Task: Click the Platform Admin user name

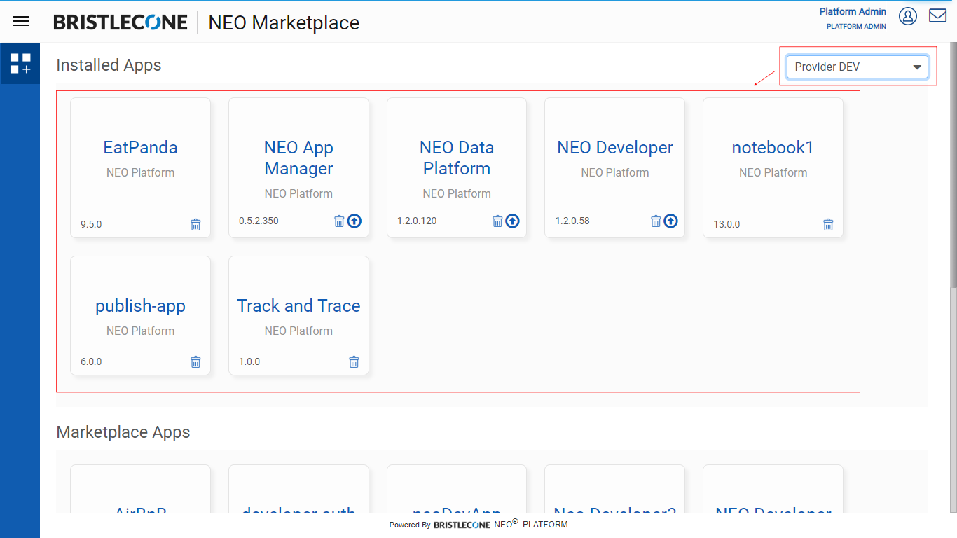Action: 853,11
